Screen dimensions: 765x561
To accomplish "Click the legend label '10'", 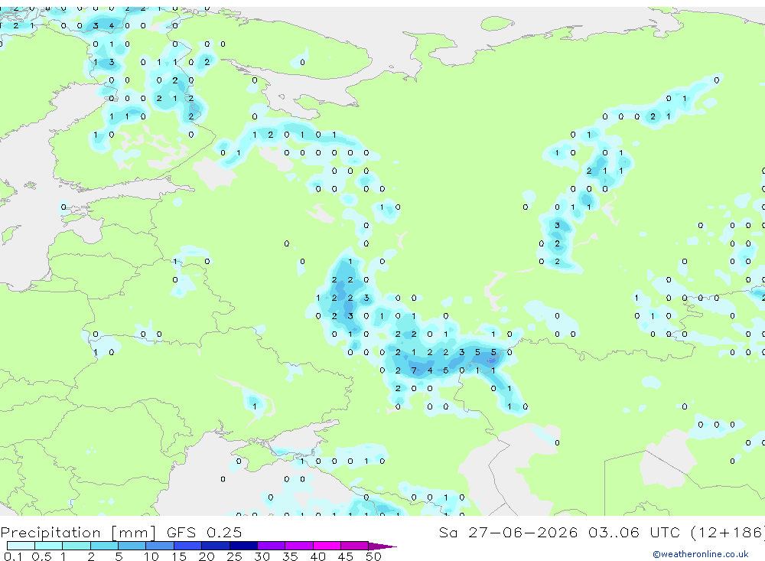I will click(151, 556).
